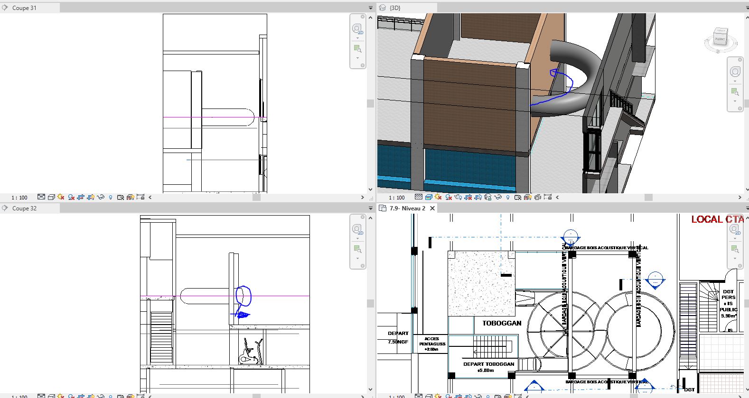The width and height of the screenshot is (749, 398).
Task: Click the locked 3D view house icon
Action: click(x=487, y=197)
